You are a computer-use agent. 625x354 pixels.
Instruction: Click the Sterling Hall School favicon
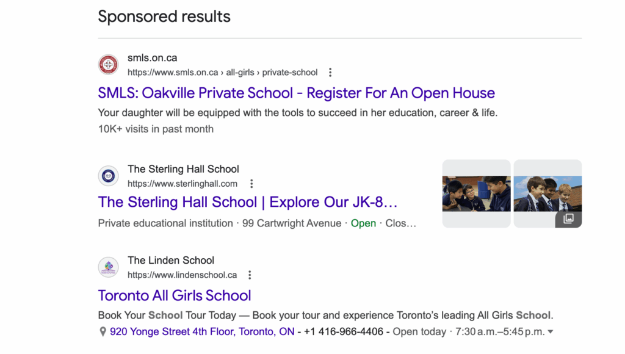(108, 176)
